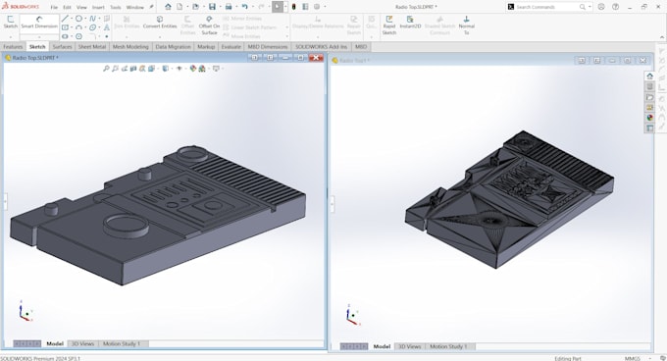Image resolution: width=667 pixels, height=361 pixels.
Task: Open the File menu
Action: 54,7
